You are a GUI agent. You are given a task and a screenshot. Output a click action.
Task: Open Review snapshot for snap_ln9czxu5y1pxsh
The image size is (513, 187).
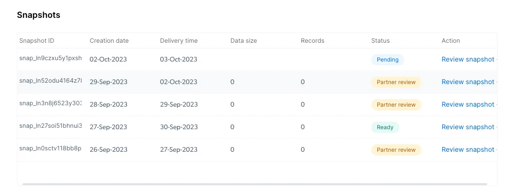pos(468,59)
